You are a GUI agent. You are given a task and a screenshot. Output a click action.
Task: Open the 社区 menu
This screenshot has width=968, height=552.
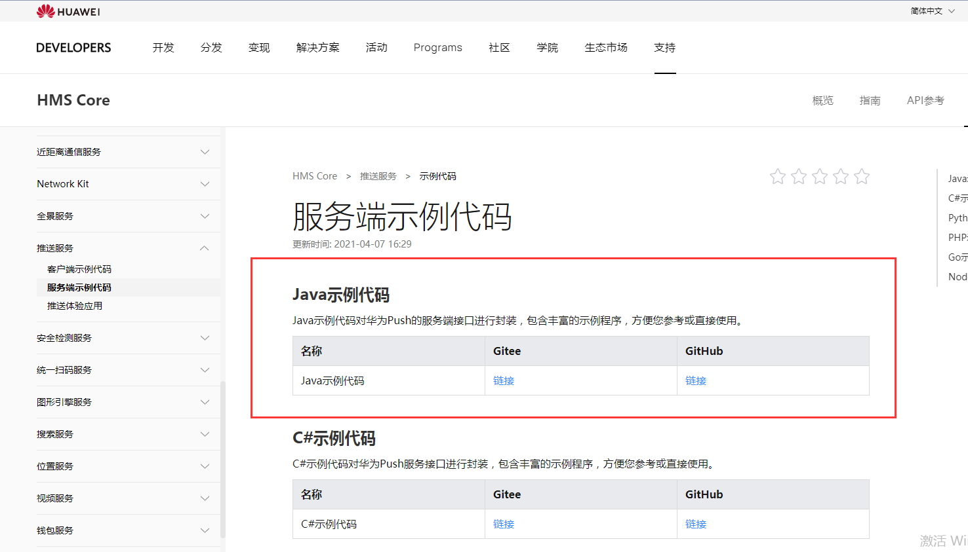(499, 48)
